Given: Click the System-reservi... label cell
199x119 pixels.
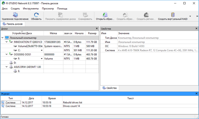Looking at the screenshot, I should (53, 46).
